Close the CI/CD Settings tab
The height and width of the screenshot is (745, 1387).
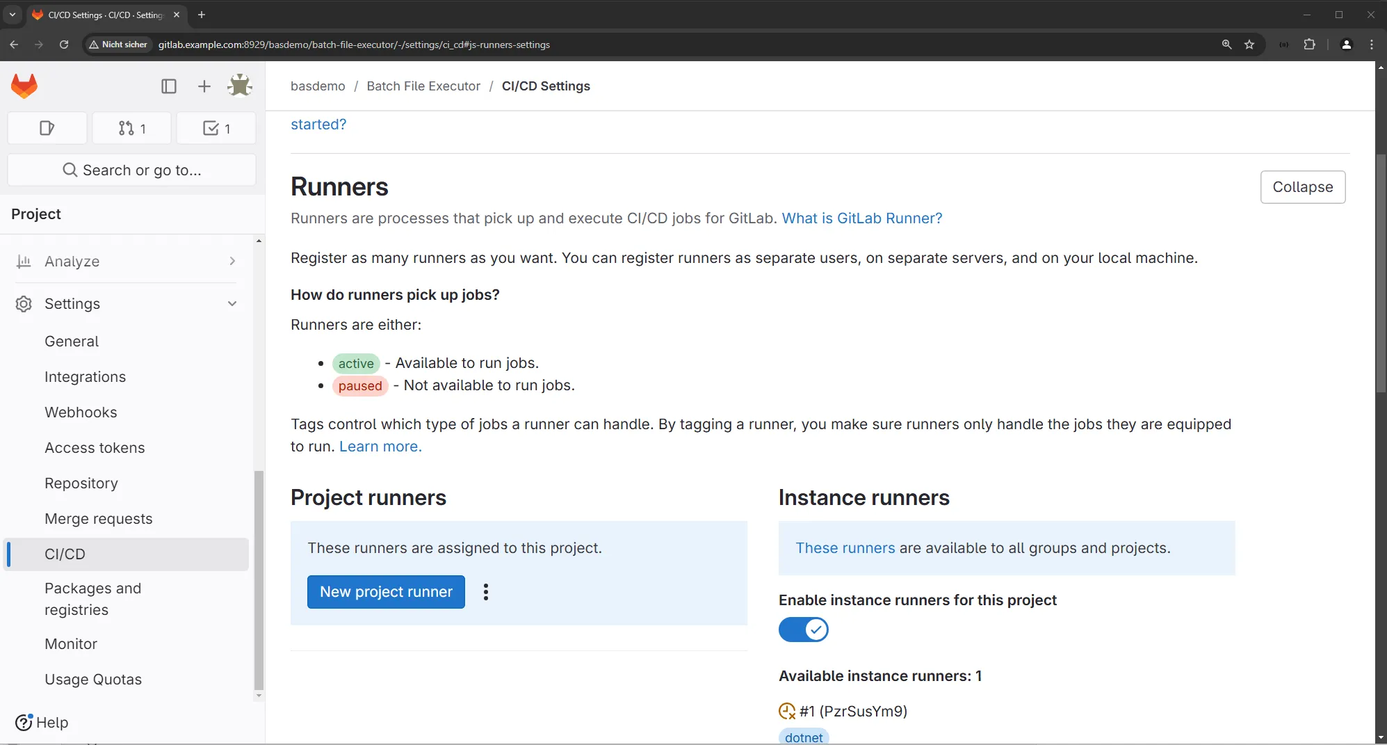coord(177,15)
